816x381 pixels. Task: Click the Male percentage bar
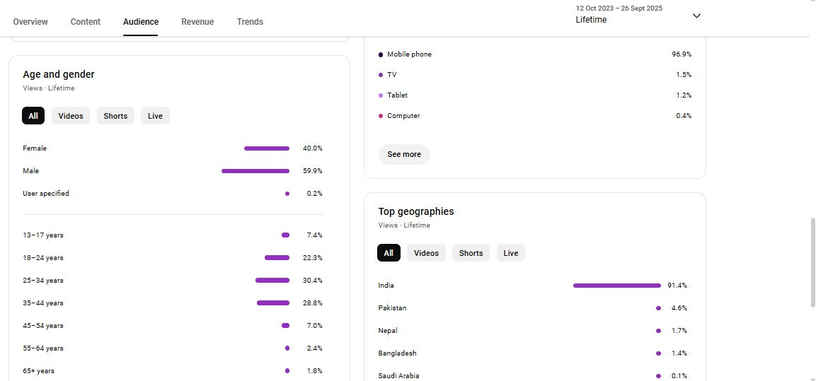click(255, 171)
